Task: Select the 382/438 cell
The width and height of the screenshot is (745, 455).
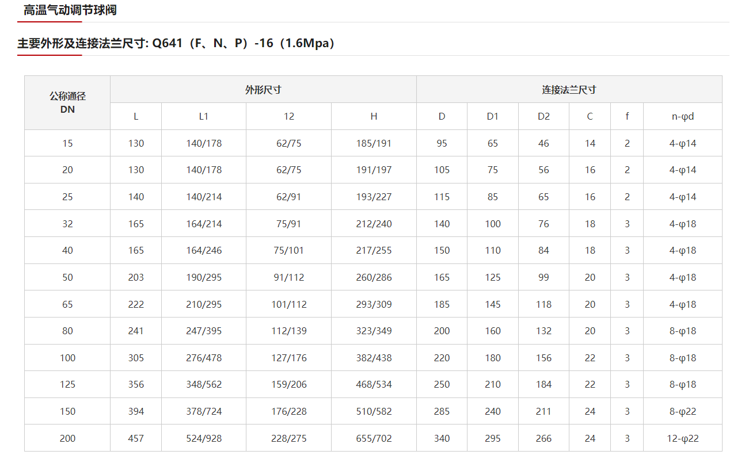Action: [374, 358]
